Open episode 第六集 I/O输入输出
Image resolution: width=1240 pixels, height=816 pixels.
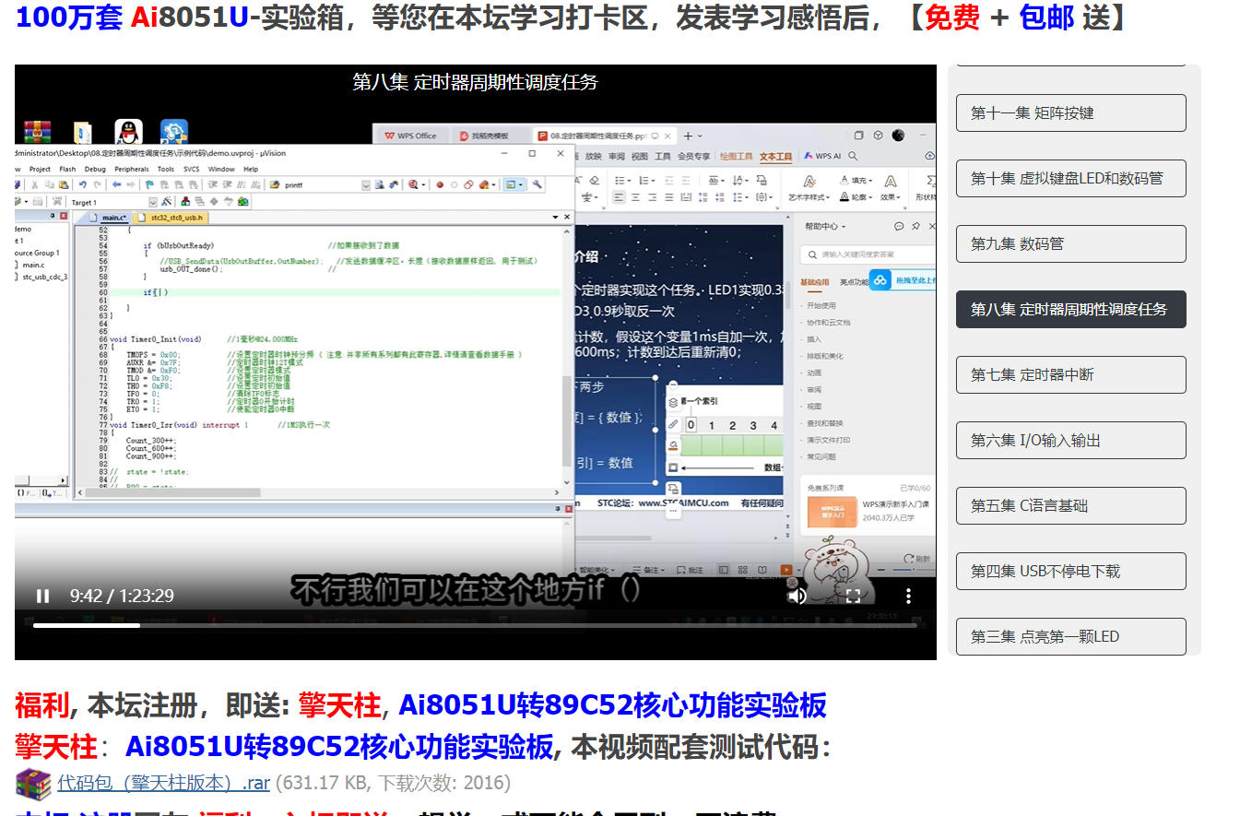[1070, 440]
